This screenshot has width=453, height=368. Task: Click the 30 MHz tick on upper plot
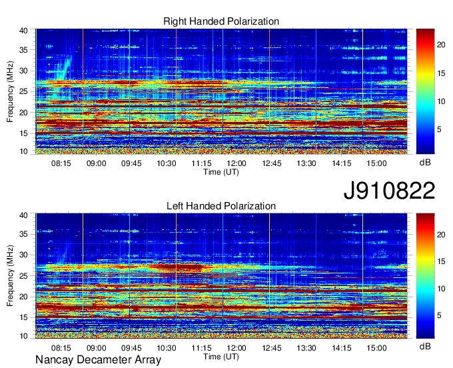pyautogui.click(x=23, y=71)
